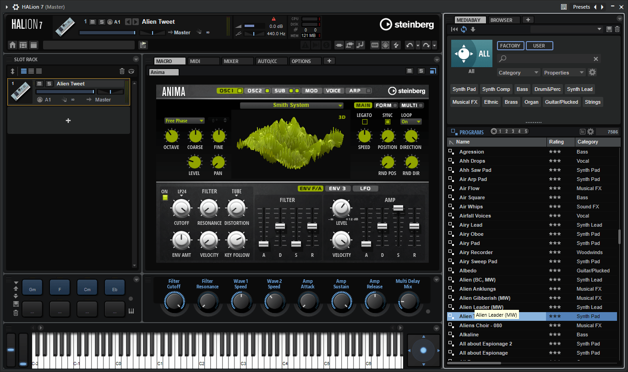The image size is (628, 372).
Task: Click the musical note icon in the toolbar
Action: point(360,45)
